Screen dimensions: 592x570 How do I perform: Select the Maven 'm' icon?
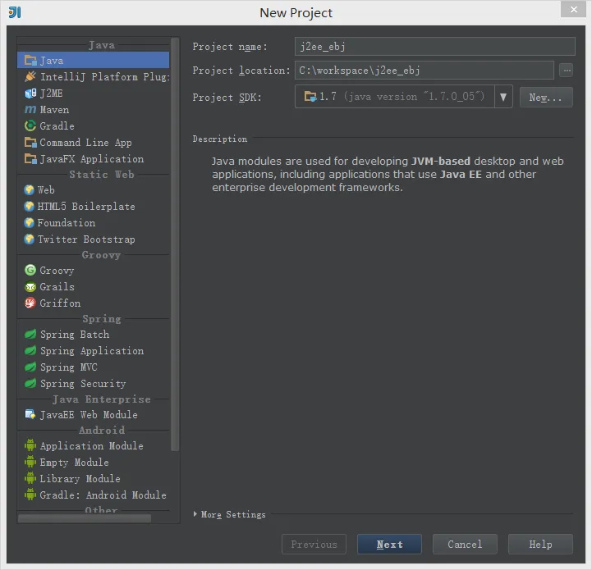30,109
